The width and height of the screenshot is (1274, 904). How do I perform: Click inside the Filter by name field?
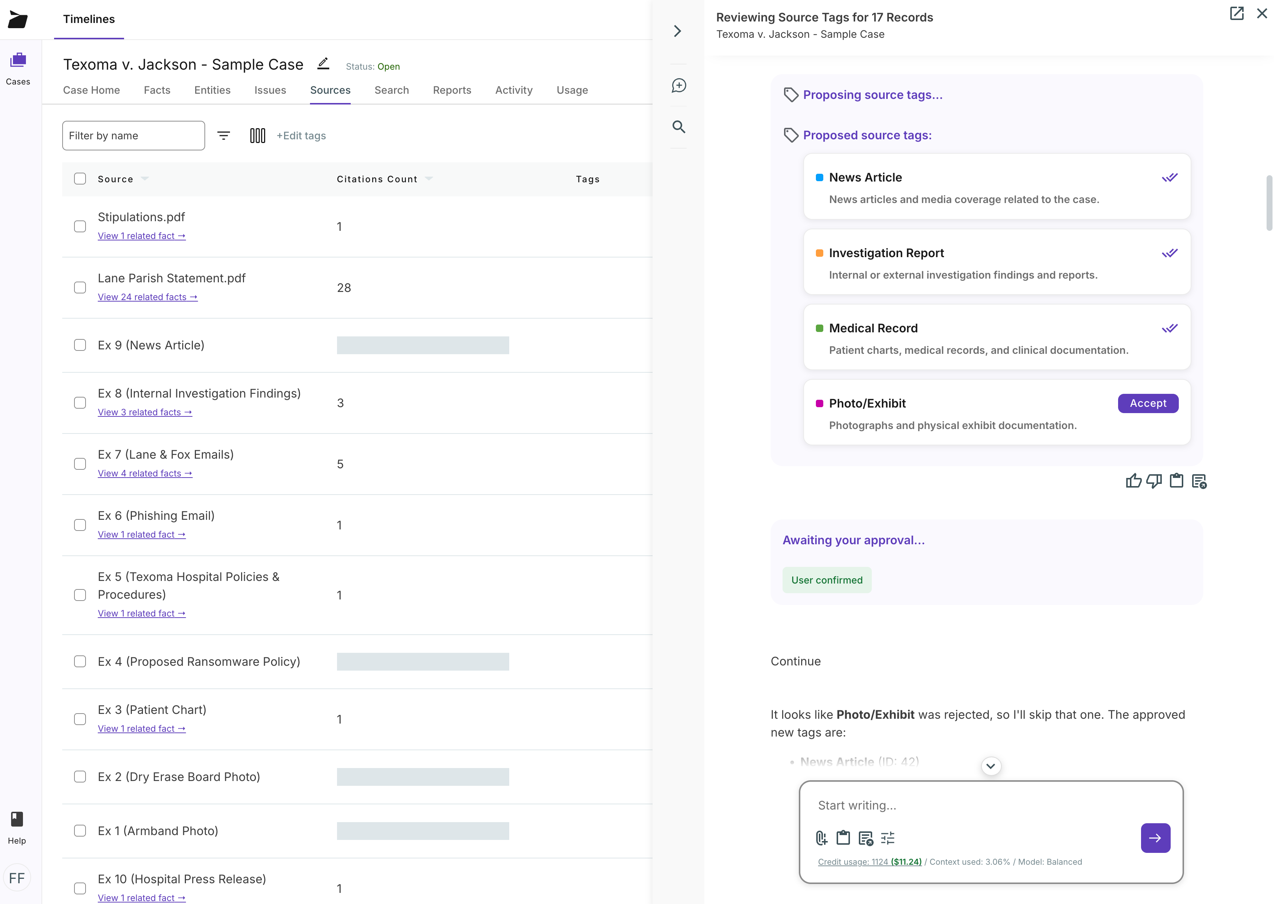134,135
